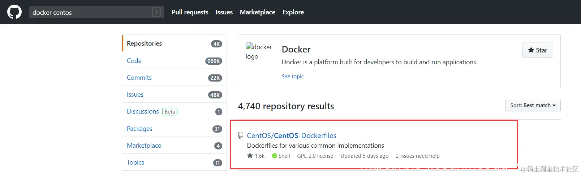Click the GitHub Octocat logo

point(14,12)
